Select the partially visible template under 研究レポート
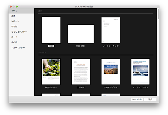 pyautogui.click(x=51, y=95)
